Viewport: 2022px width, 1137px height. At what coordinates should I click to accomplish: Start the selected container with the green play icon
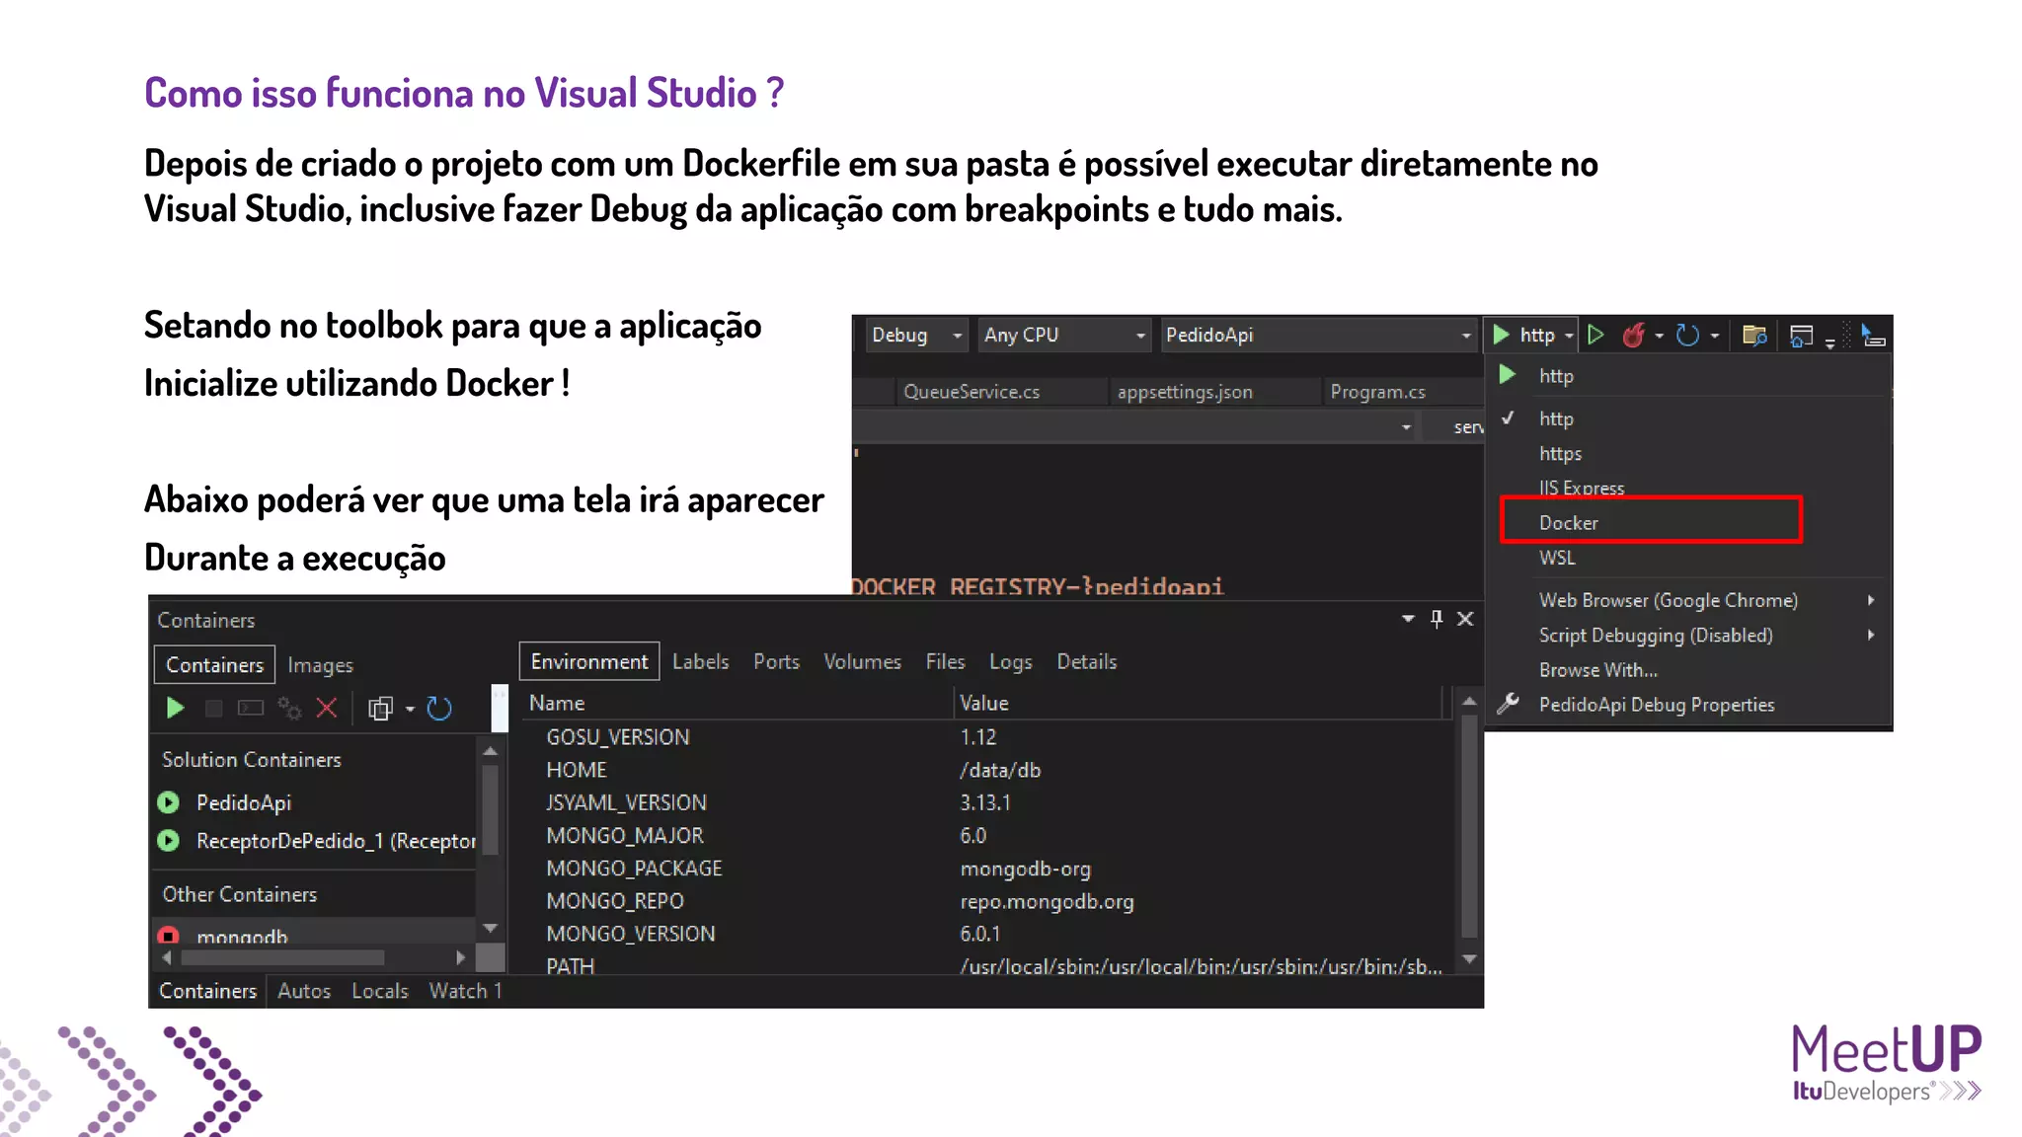tap(175, 708)
